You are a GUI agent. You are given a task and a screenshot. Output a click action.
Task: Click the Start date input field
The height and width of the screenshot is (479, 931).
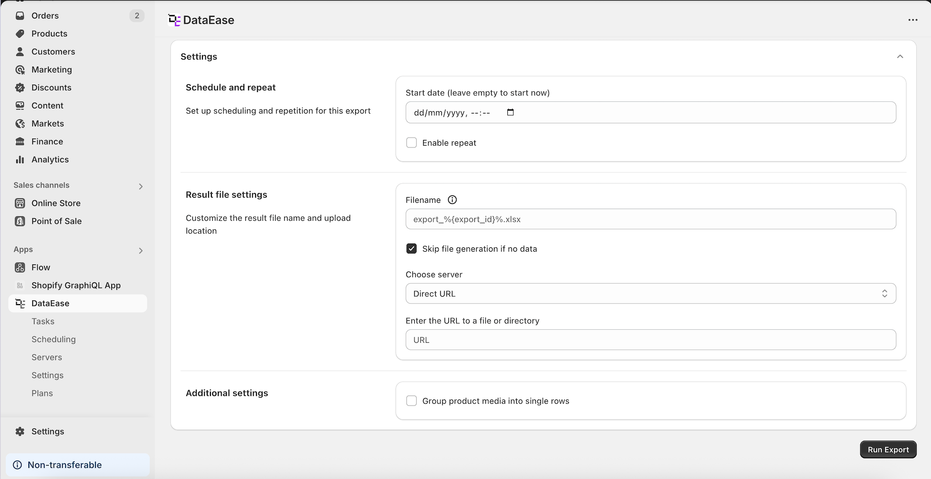651,113
